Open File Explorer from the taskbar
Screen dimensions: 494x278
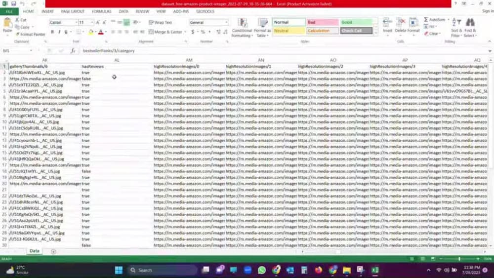pyautogui.click(x=347, y=270)
